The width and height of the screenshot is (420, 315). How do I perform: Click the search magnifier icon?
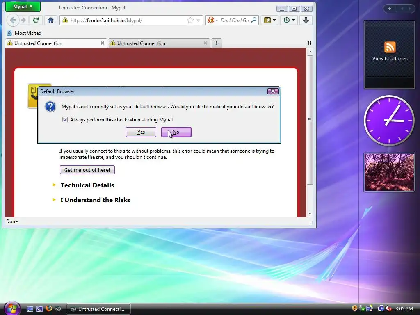(254, 20)
